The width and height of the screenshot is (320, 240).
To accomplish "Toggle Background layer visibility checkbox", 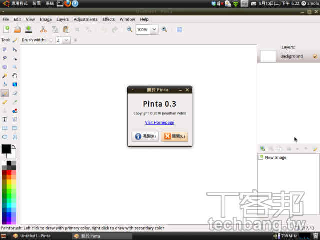I will coord(315,56).
